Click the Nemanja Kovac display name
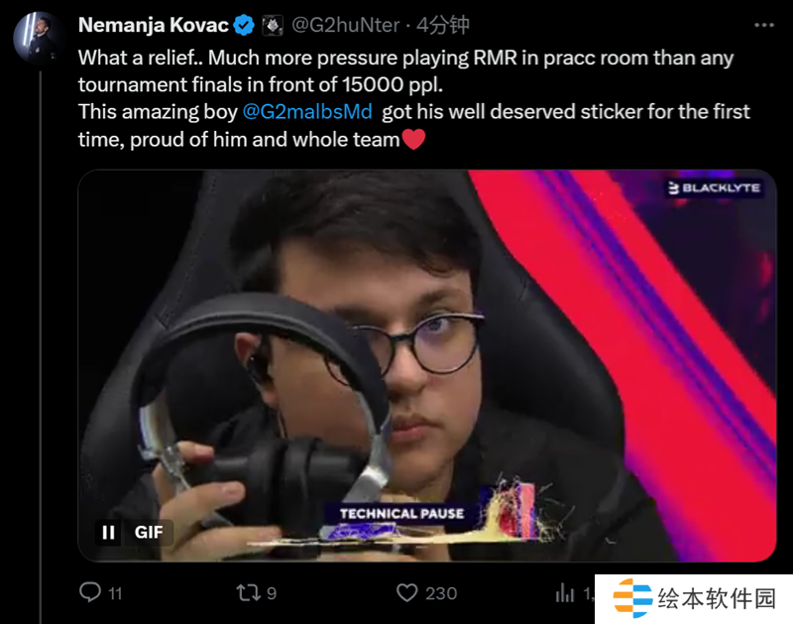 point(154,25)
